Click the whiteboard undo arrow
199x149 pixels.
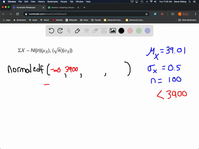[51, 31]
